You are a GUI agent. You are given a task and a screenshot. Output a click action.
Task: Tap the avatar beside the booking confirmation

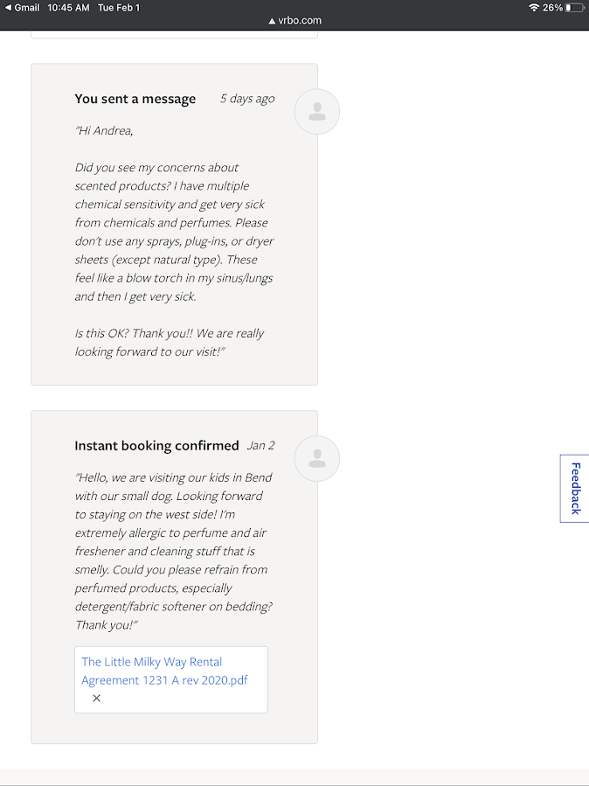coord(316,458)
